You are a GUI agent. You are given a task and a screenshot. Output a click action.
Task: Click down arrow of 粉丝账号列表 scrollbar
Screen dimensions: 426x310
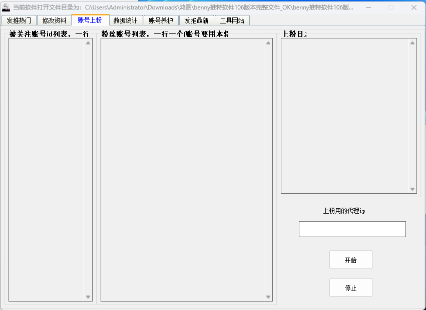[268, 297]
